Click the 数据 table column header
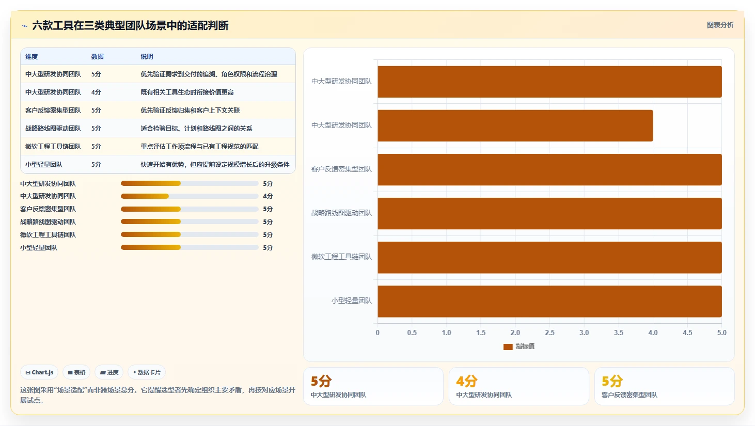755x426 pixels. (x=98, y=57)
